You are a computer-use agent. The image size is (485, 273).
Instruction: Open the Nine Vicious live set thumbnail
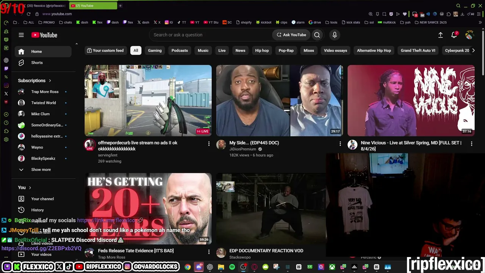click(x=411, y=100)
